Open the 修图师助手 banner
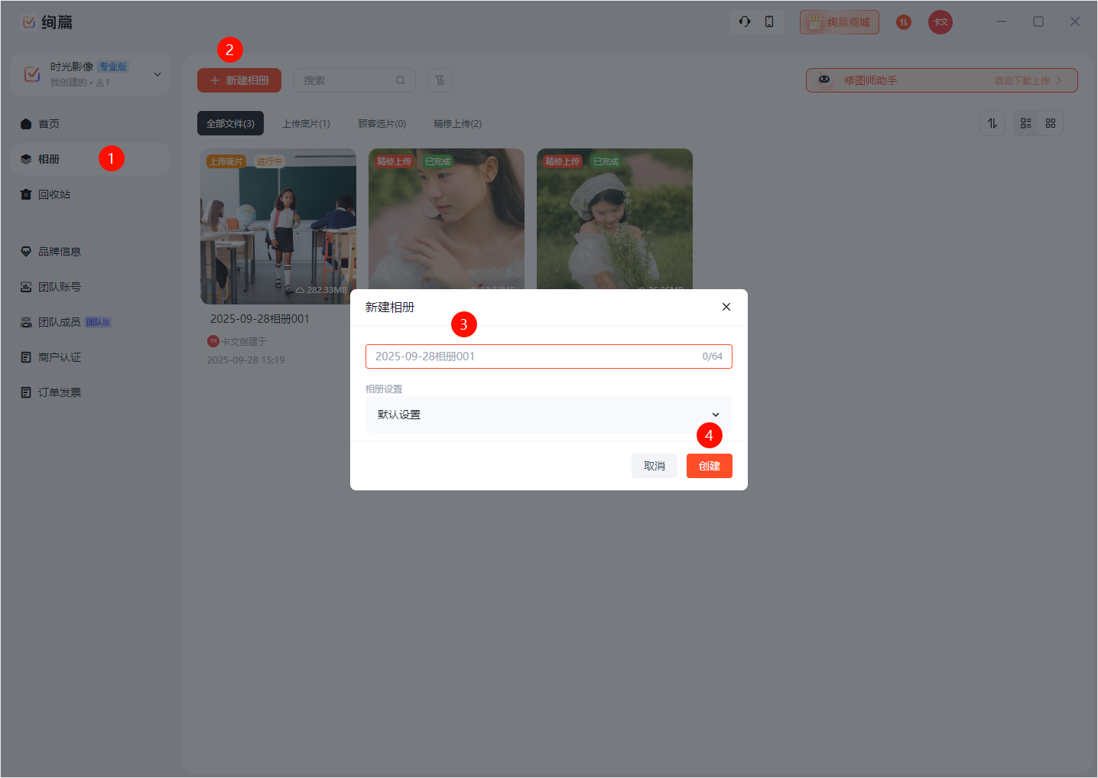The image size is (1098, 778). (941, 80)
